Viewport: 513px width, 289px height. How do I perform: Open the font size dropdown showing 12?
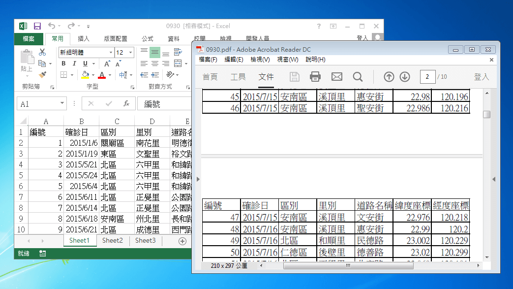[130, 52]
